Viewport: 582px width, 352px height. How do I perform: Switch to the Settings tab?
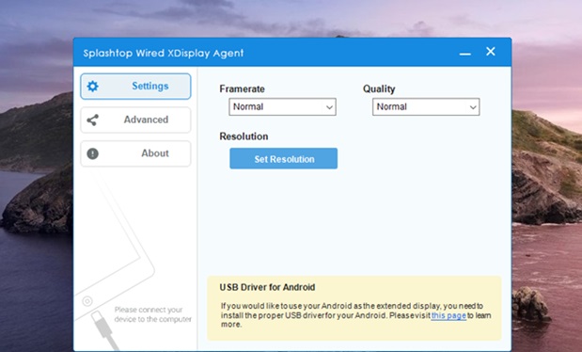tap(135, 87)
